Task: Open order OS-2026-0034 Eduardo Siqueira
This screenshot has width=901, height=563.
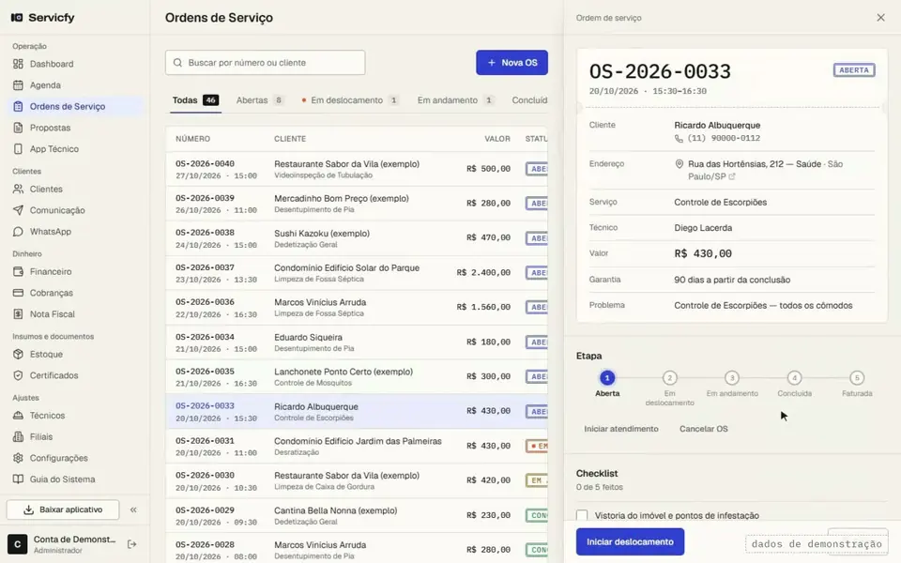Action: (357, 342)
